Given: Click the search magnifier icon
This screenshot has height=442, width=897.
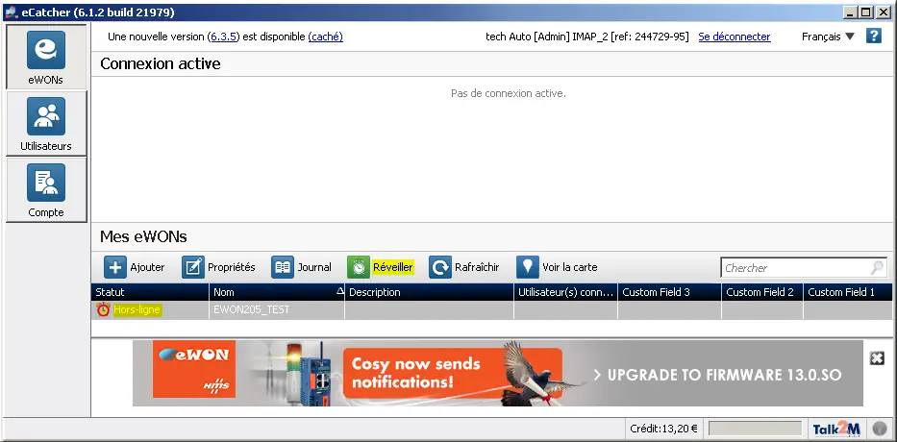Looking at the screenshot, I should pyautogui.click(x=877, y=267).
